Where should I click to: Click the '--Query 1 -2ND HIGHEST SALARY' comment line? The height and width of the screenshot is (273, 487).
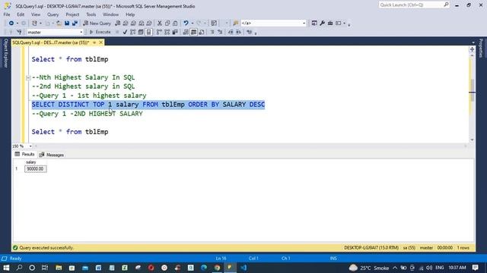[x=88, y=114]
